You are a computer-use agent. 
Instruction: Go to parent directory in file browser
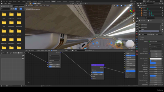coord(6,6)
